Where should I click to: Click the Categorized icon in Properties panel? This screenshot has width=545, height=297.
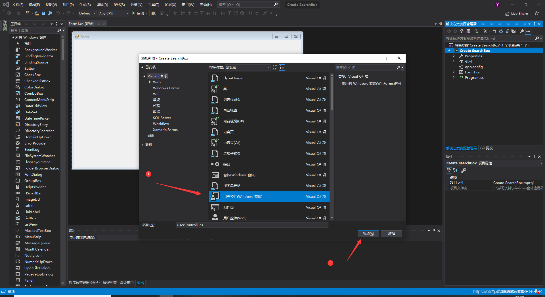tap(449, 170)
